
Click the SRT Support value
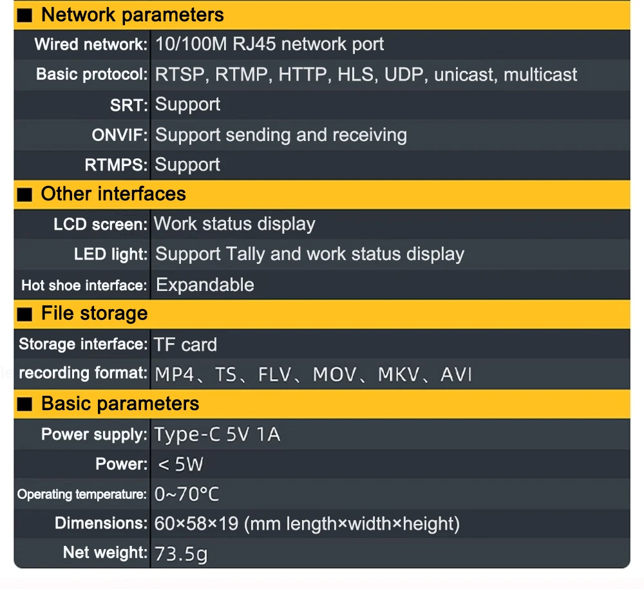pyautogui.click(x=187, y=105)
